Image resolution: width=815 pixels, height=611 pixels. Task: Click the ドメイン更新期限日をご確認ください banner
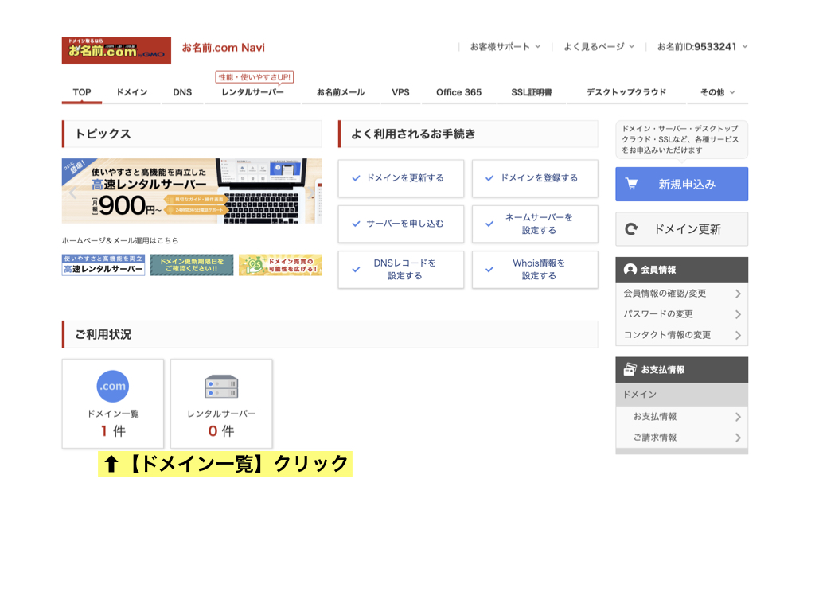click(192, 265)
